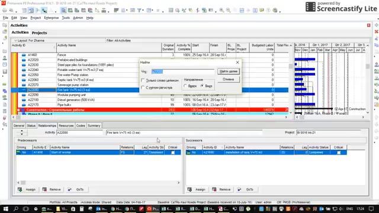The width and height of the screenshot is (379, 213).
Task: Click the Predecessors horizontal scrollbar thumb
Action: pyautogui.click(x=23, y=183)
